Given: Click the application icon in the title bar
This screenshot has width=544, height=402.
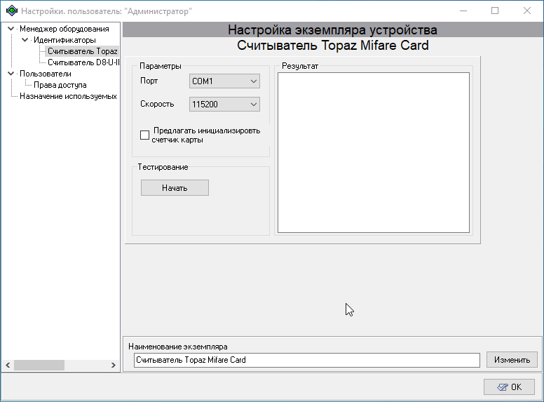Looking at the screenshot, I should pyautogui.click(x=12, y=11).
